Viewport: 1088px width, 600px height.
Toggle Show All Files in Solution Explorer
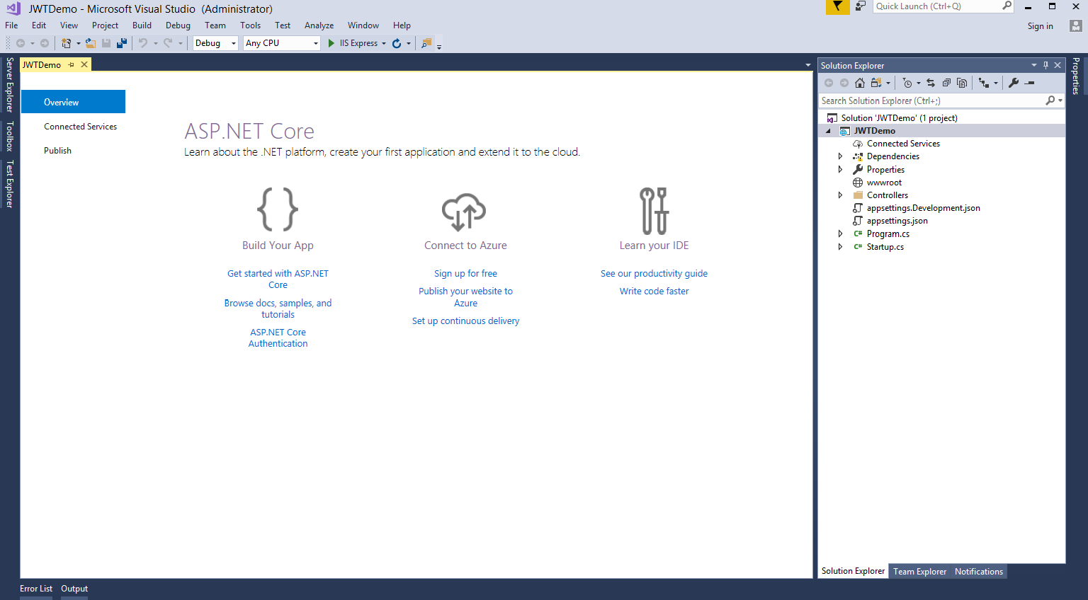tap(962, 83)
